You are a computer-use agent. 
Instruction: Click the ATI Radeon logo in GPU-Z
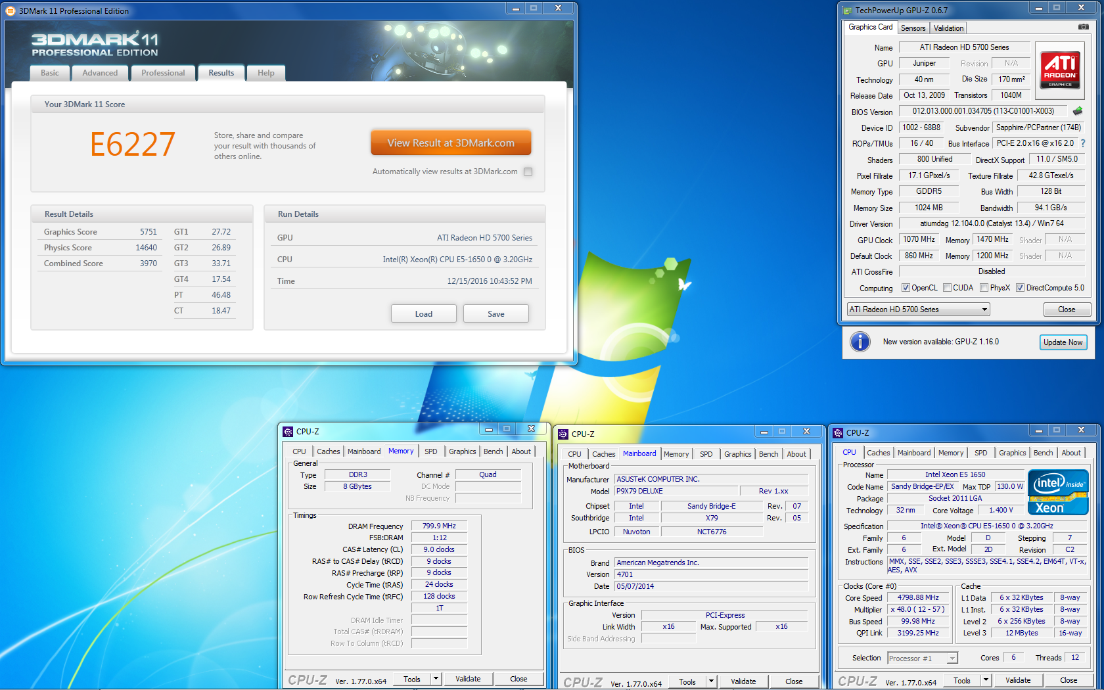[x=1060, y=70]
